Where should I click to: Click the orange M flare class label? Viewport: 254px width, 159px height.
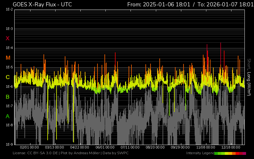coord(8,58)
